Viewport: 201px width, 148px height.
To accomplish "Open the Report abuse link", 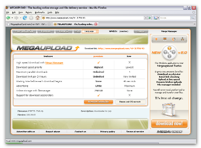I will click(x=53, y=132).
